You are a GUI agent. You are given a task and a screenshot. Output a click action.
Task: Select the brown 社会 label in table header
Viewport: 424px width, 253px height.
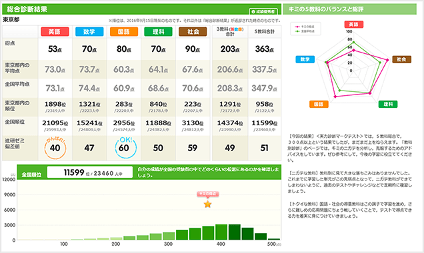pyautogui.click(x=193, y=31)
